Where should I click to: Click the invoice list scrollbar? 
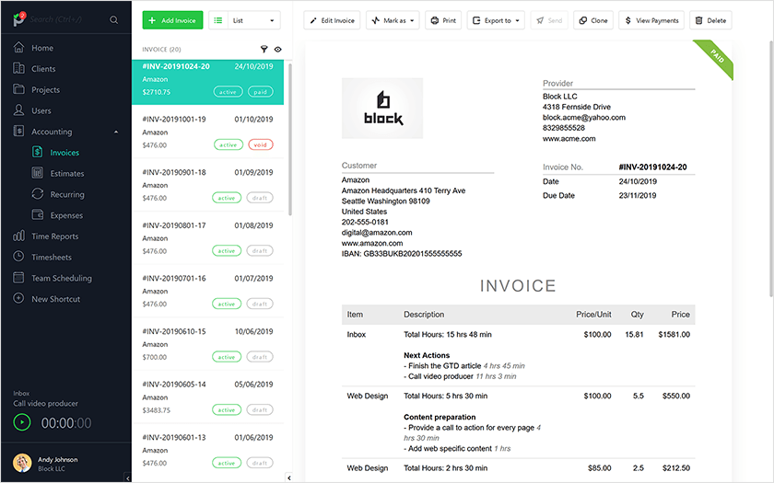click(x=289, y=140)
